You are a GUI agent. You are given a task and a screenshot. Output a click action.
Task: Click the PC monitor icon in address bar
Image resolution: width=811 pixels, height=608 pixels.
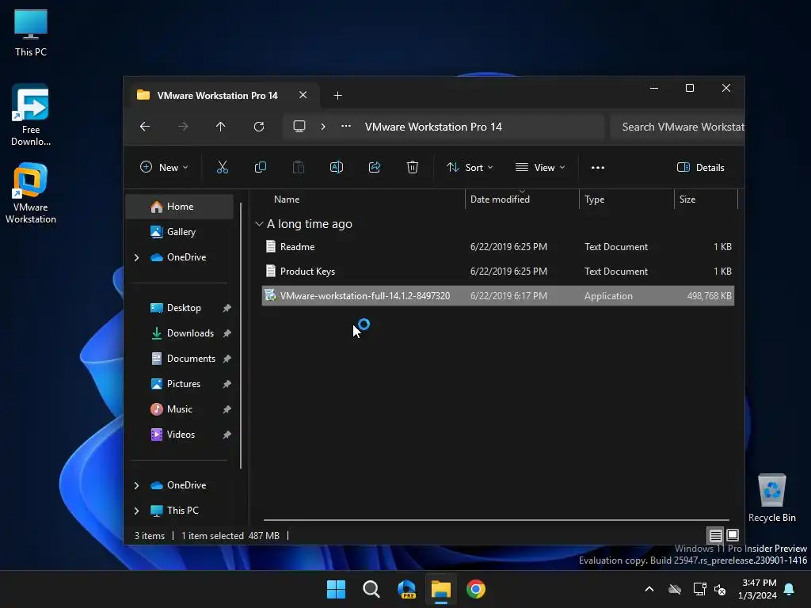299,127
